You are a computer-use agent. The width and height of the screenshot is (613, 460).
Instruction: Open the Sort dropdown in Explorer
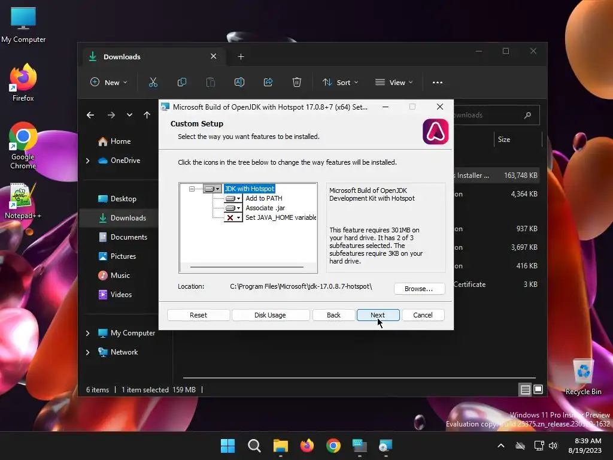point(340,83)
